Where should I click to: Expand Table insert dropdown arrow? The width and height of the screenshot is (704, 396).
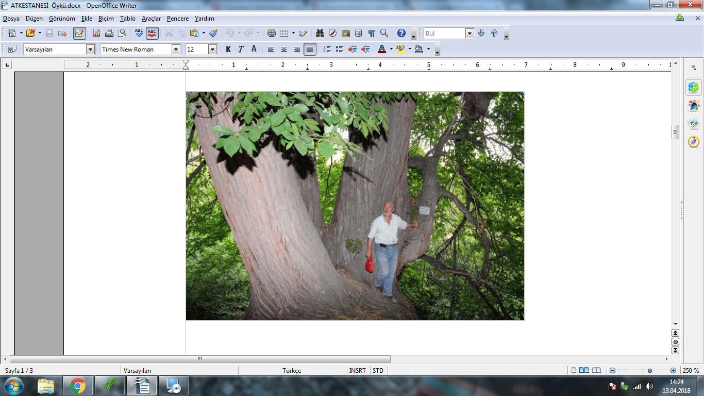[x=293, y=33]
